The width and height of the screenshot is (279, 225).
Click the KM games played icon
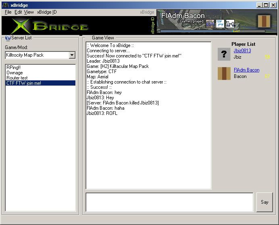(210, 24)
